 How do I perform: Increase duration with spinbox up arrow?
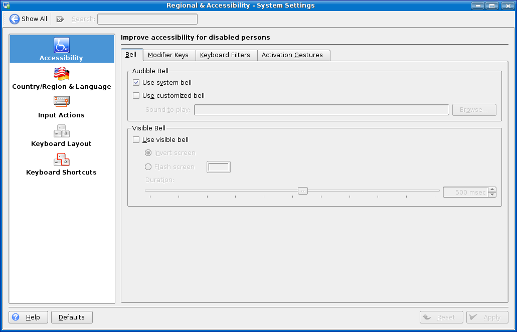click(492, 190)
